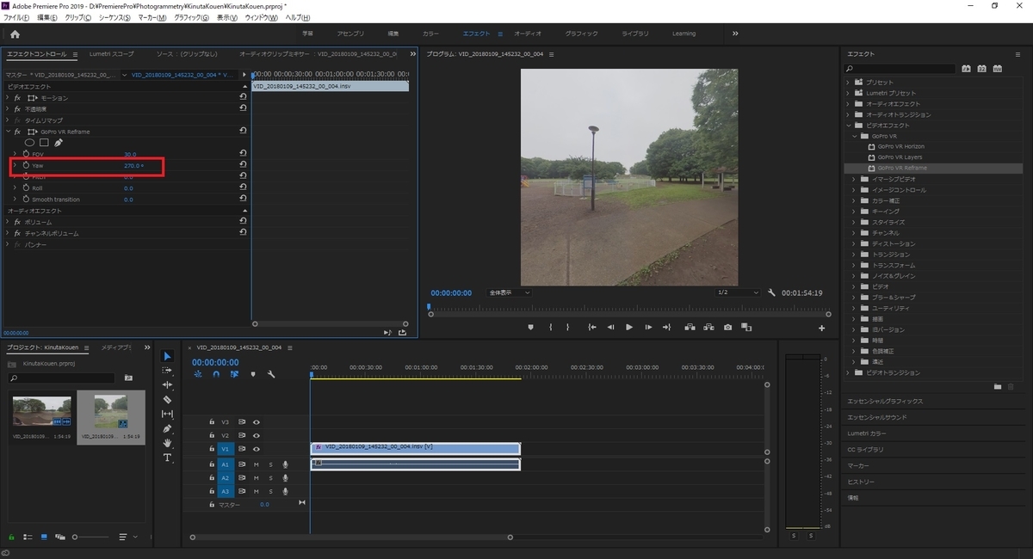Click the Extract button in Program monitor
The image size is (1033, 559).
(708, 327)
